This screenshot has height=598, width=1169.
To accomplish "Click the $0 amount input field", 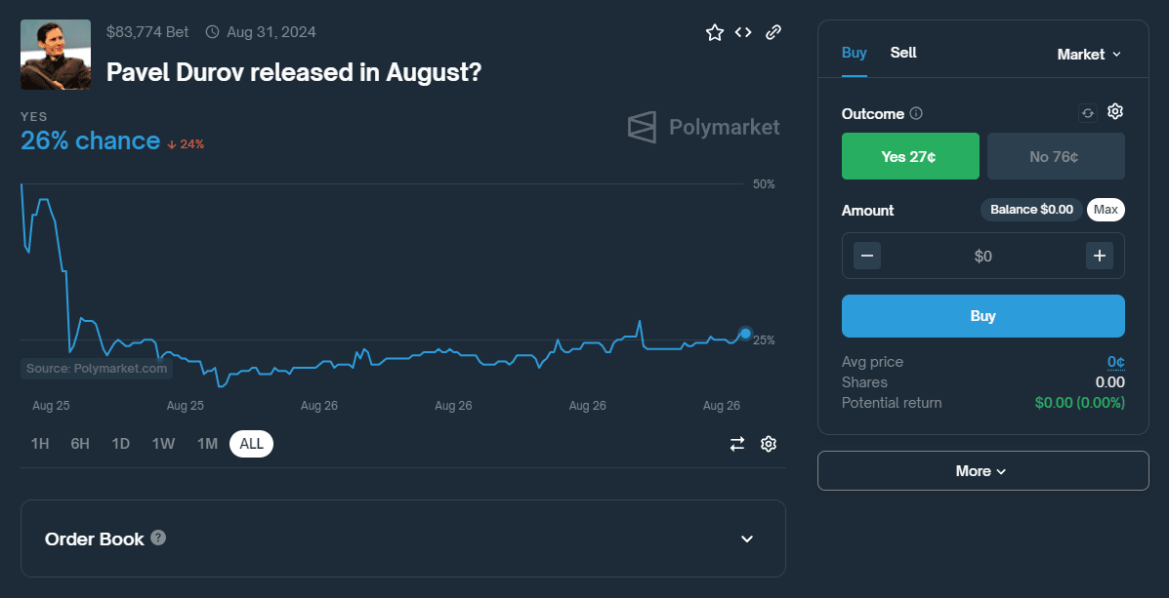I will [x=982, y=256].
